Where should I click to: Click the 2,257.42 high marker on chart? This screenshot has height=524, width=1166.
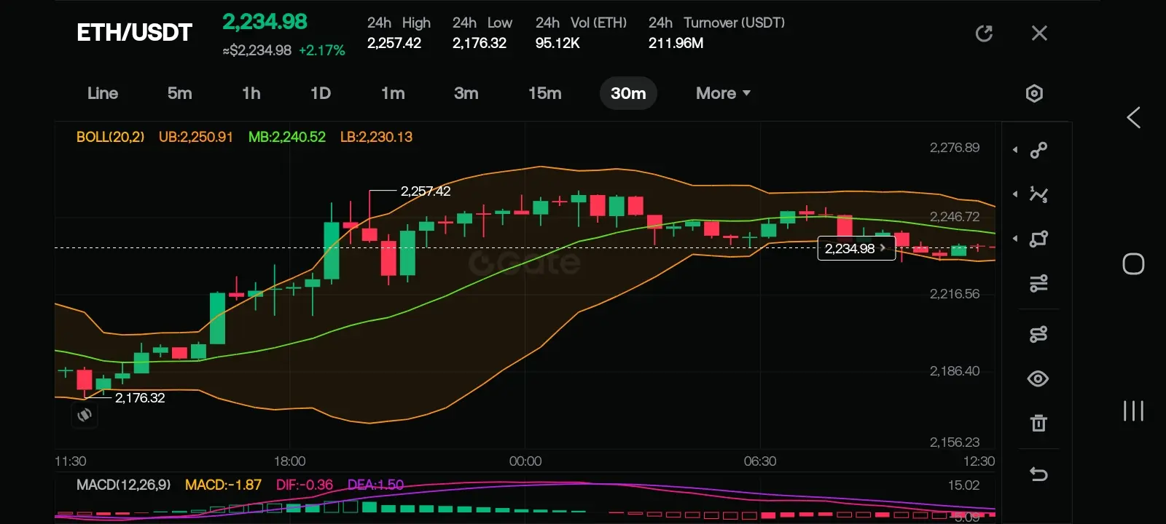[x=426, y=191]
